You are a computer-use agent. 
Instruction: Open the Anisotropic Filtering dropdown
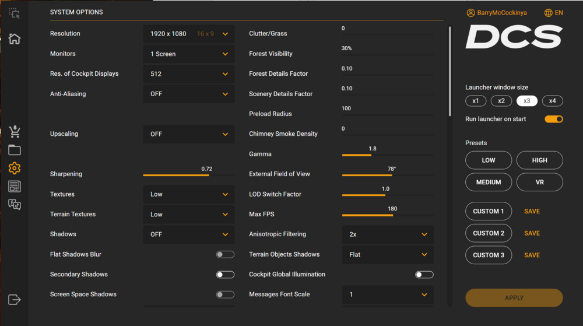coord(388,234)
